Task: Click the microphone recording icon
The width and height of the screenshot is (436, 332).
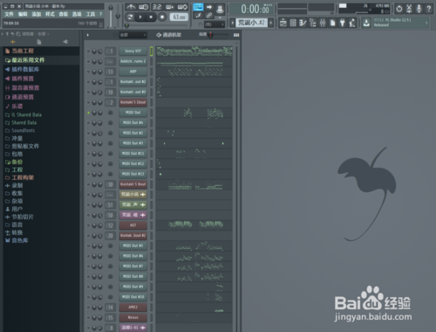Action: [419, 9]
